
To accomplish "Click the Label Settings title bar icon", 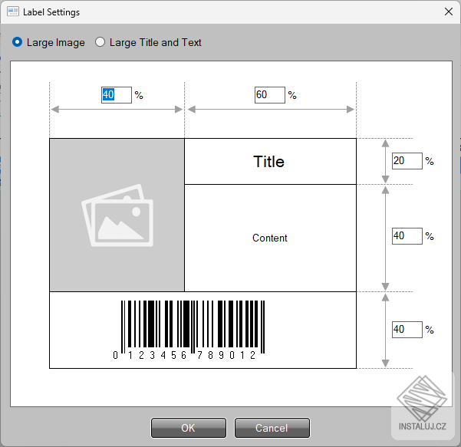I will 13,12.
